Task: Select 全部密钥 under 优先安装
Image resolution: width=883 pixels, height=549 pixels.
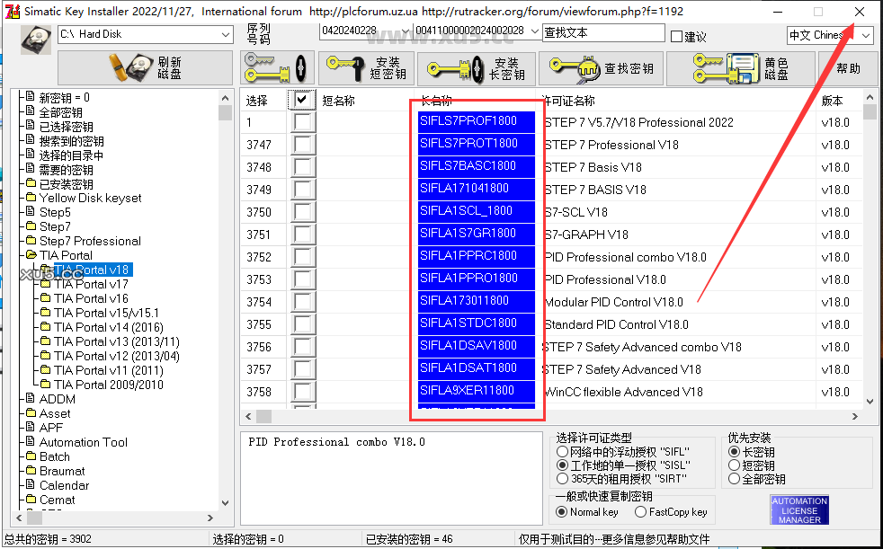Action: (x=735, y=478)
